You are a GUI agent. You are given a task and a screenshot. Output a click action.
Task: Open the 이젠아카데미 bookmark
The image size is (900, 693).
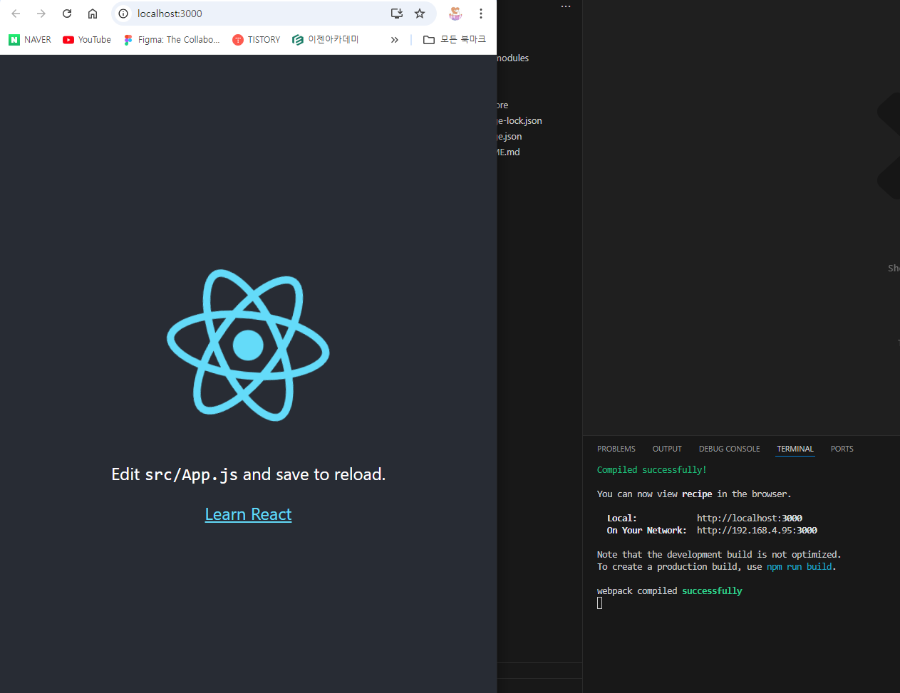pyautogui.click(x=326, y=40)
